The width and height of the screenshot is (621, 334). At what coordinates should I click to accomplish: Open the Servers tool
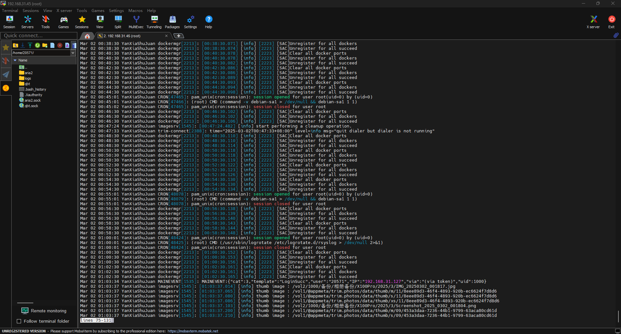27,22
